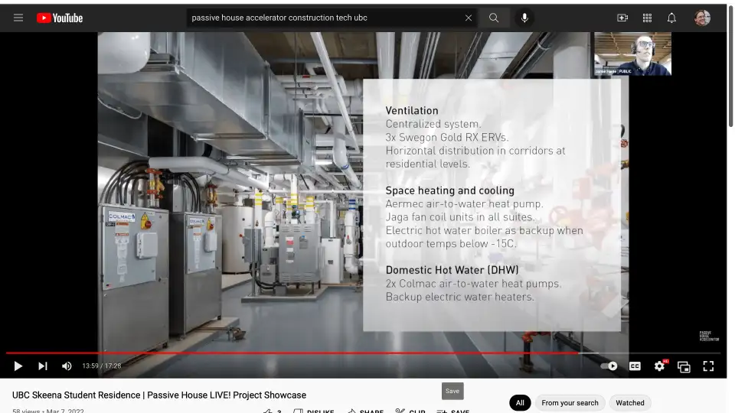Select the 'Watched' filter chip
The image size is (735, 413).
click(630, 402)
